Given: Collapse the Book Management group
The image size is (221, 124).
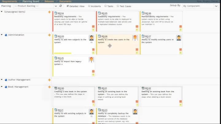Looking at the screenshot, I should point(2,87).
